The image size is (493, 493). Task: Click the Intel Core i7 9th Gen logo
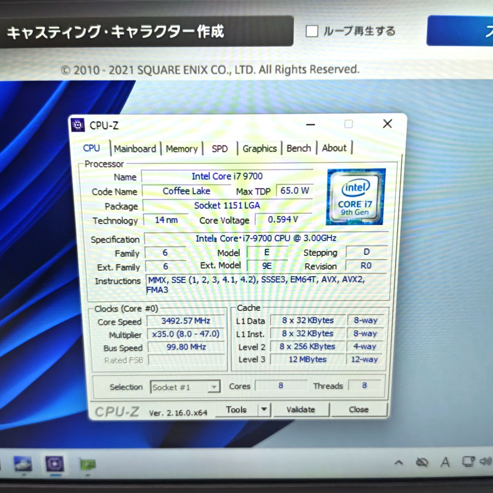[x=356, y=197]
